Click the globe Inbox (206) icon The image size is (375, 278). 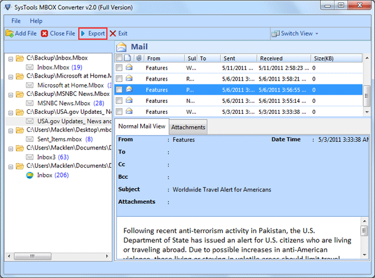[30, 175]
